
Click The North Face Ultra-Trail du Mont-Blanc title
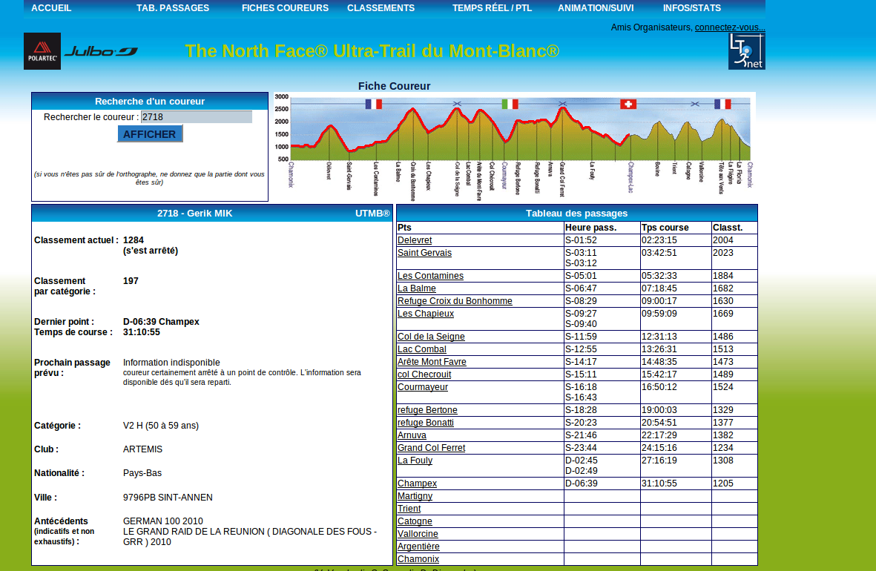click(x=372, y=51)
